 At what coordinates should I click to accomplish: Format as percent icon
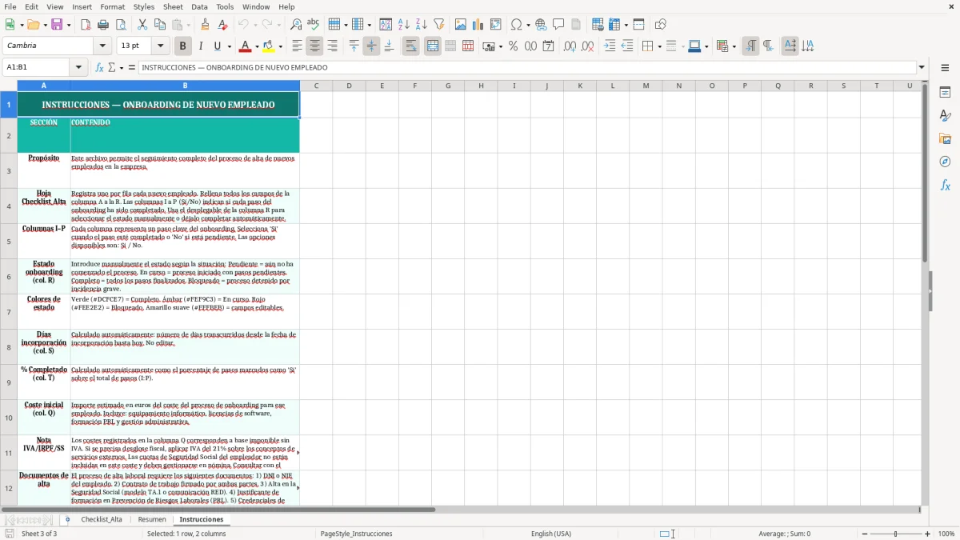point(513,46)
